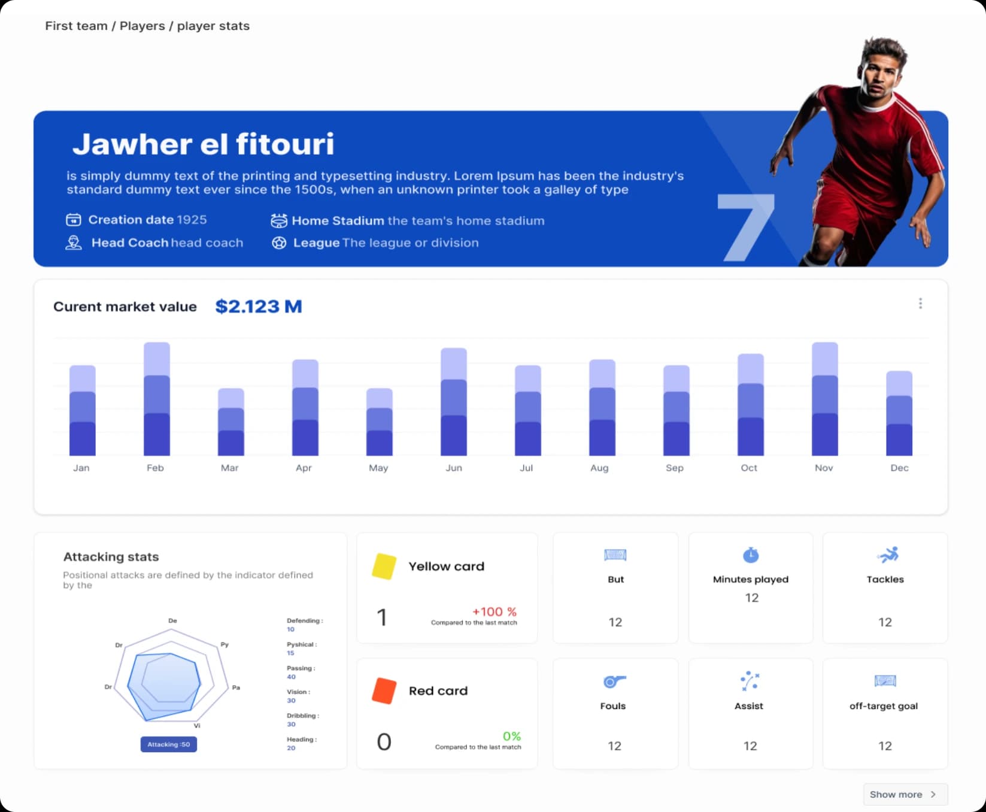Expand Show more stats
The height and width of the screenshot is (812, 986).
(x=905, y=794)
